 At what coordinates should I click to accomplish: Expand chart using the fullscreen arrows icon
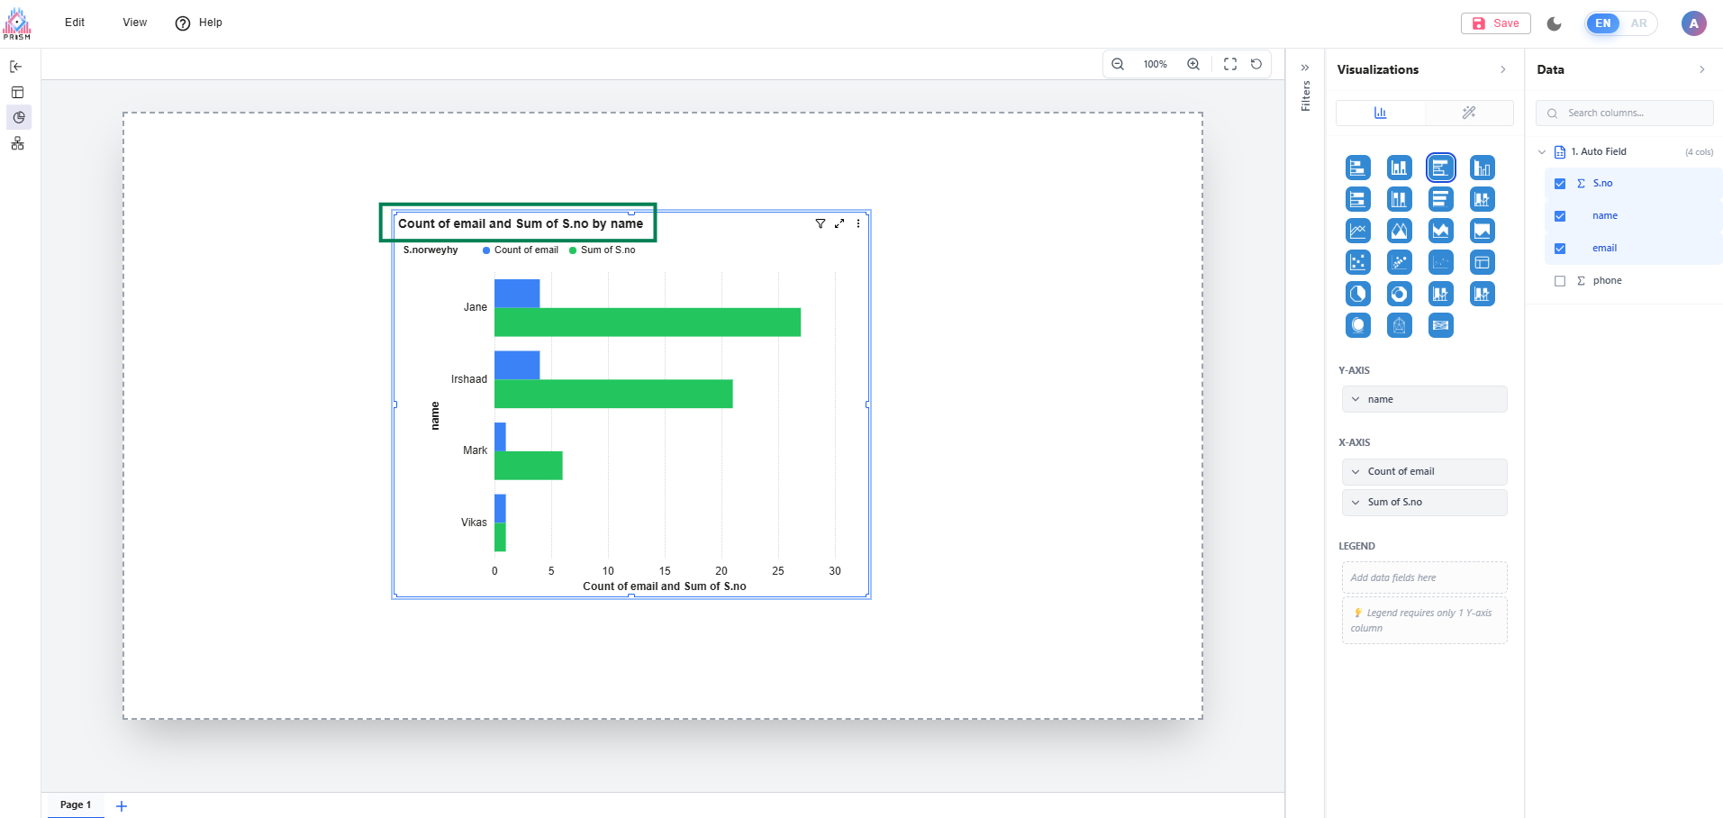(x=839, y=223)
